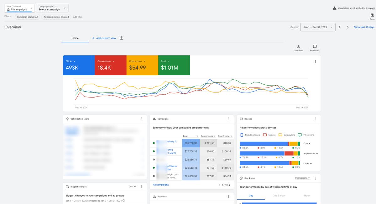Click the $26,556.71 cost cell
Viewport: 376px width, 204px height.
[191, 160]
